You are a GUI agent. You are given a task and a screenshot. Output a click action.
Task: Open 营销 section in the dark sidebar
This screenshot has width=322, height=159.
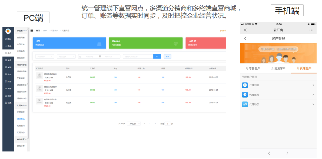click(8, 89)
